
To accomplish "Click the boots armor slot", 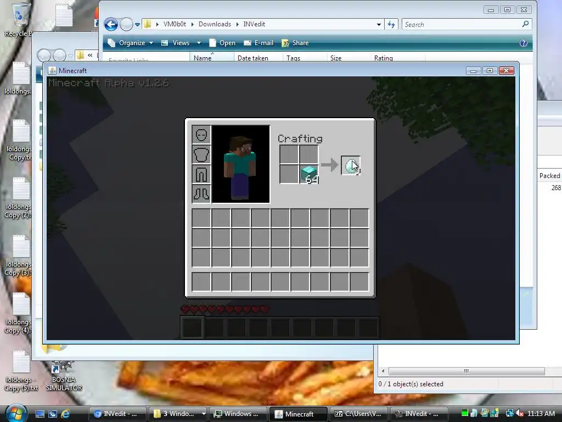I will (x=201, y=194).
